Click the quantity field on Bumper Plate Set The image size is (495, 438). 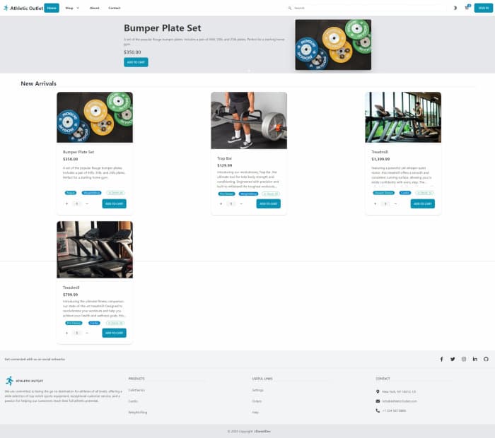[76, 203]
